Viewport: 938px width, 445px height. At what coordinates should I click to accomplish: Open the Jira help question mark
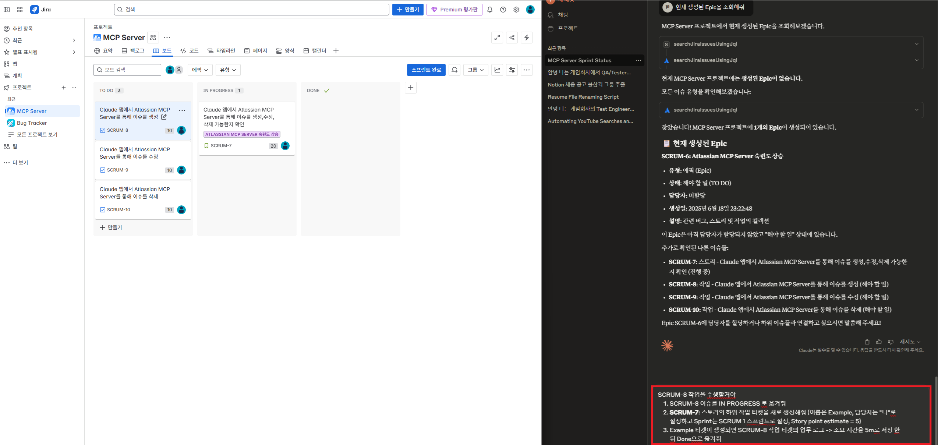pyautogui.click(x=503, y=10)
